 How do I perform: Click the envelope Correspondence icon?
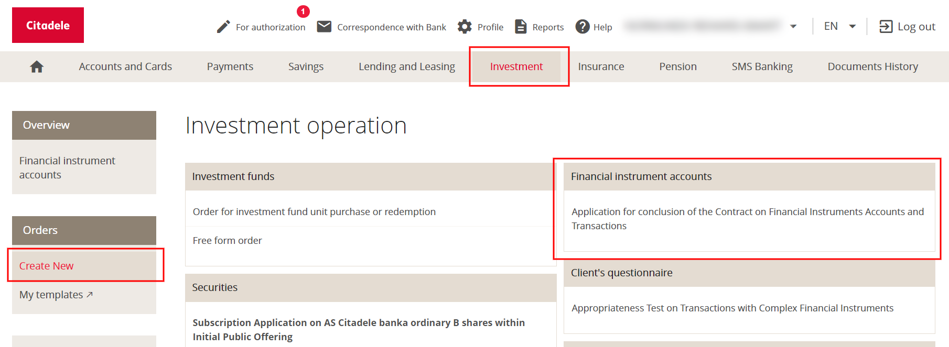pos(324,26)
